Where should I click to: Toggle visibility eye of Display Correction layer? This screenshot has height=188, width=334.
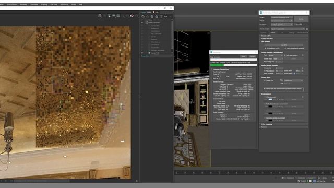(142, 23)
